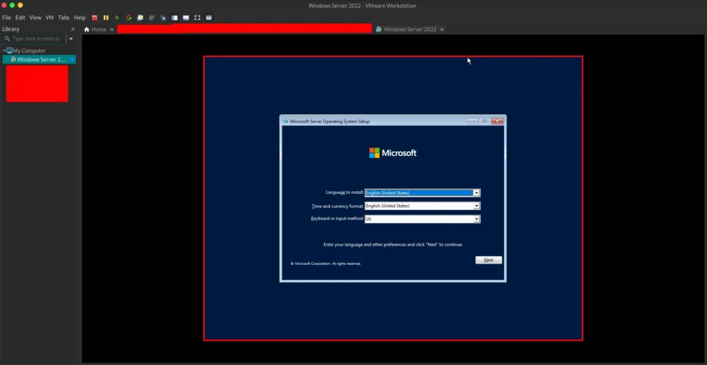The image size is (707, 365).
Task: Click the Next button in setup
Action: coord(488,260)
